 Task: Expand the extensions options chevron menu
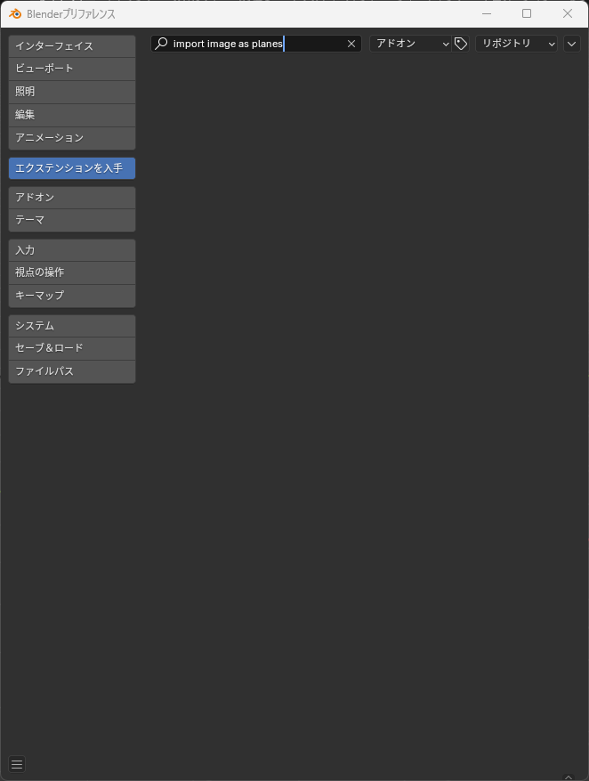(x=571, y=44)
